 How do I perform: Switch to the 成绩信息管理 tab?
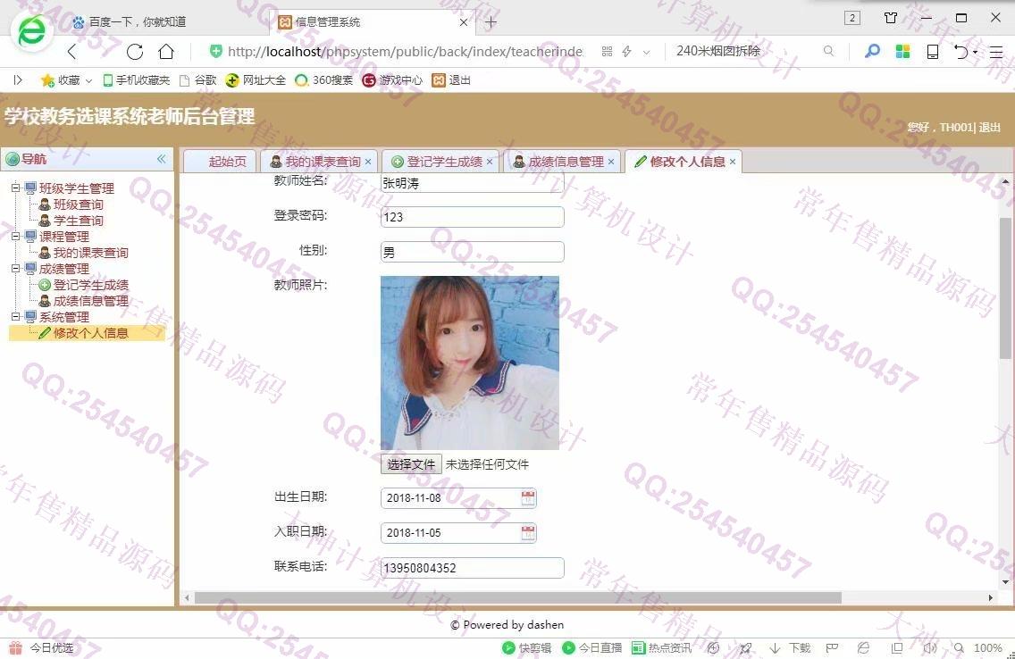coord(560,162)
